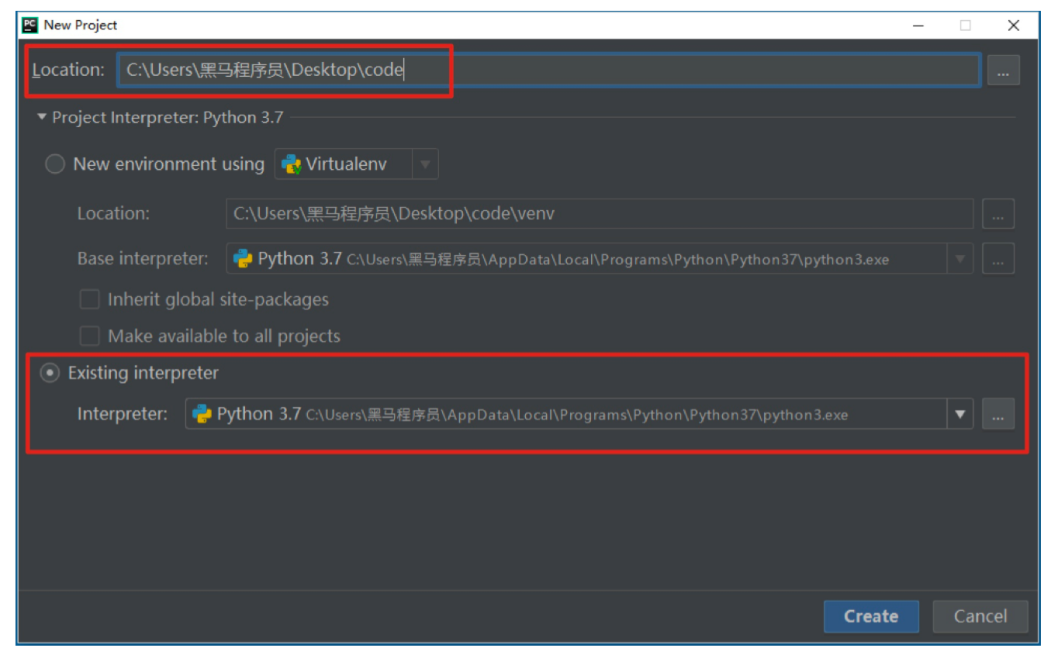Close the New Project dialog window
Screen dimensions: 1051x652
(1014, 25)
